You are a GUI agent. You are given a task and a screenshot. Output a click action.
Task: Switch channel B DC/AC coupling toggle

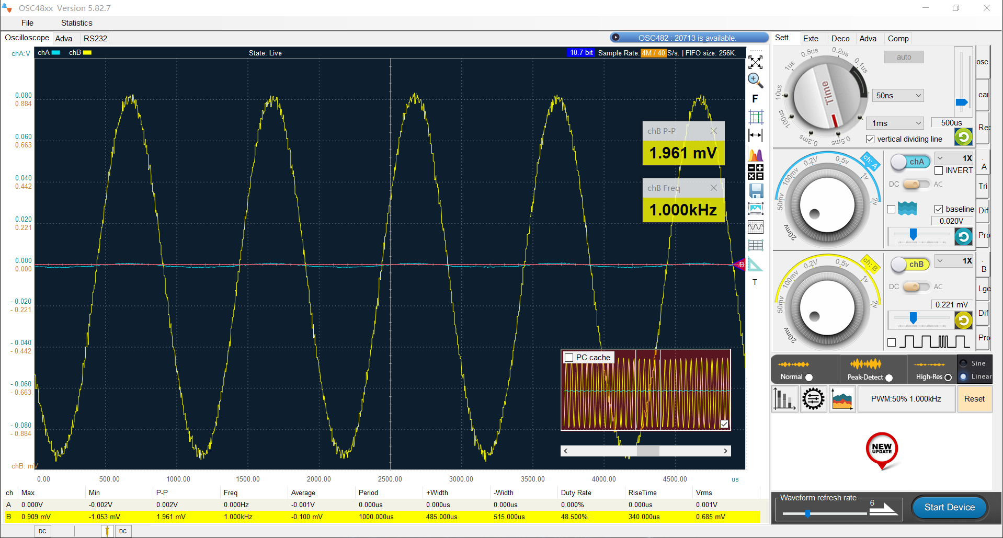pos(916,287)
